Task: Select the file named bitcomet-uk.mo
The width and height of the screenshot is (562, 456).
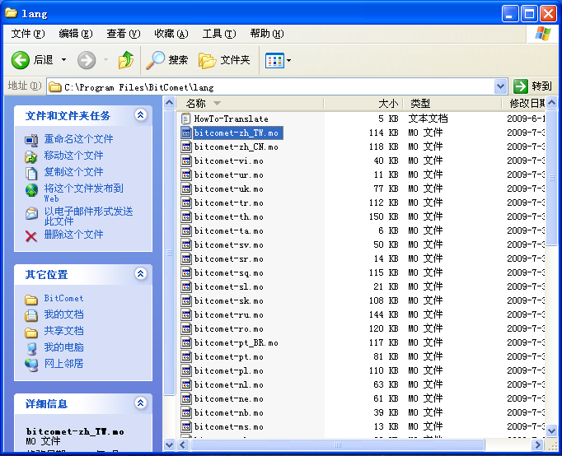Action: click(x=228, y=188)
